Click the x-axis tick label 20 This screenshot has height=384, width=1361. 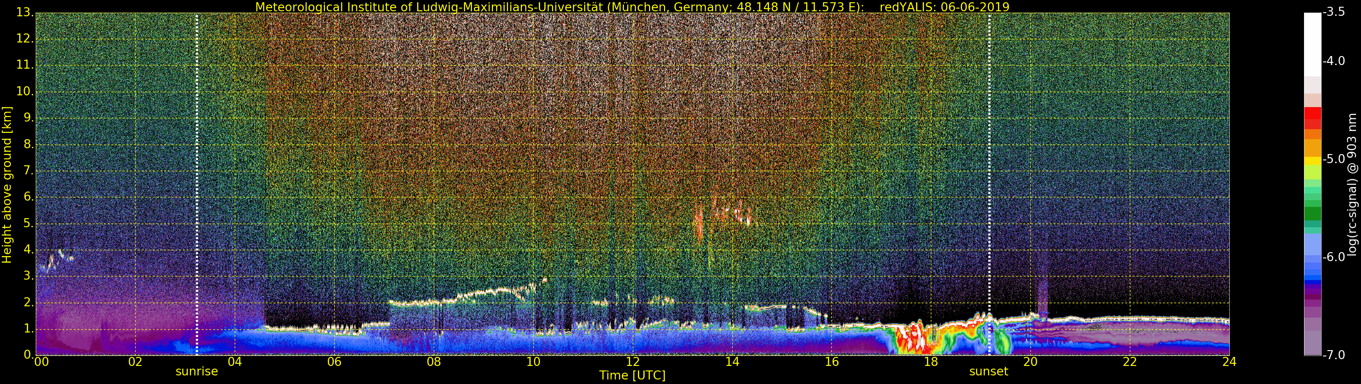pyautogui.click(x=1030, y=362)
